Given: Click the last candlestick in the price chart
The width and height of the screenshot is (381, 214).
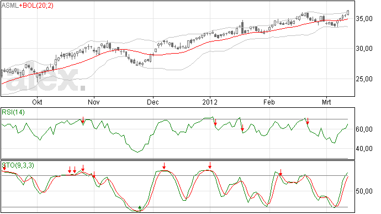Looking at the screenshot, I should coord(348,13).
